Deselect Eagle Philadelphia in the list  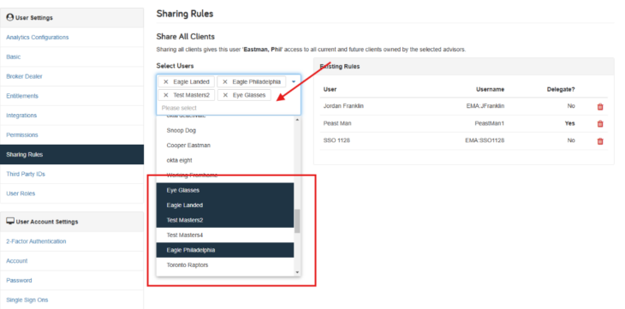click(x=225, y=250)
